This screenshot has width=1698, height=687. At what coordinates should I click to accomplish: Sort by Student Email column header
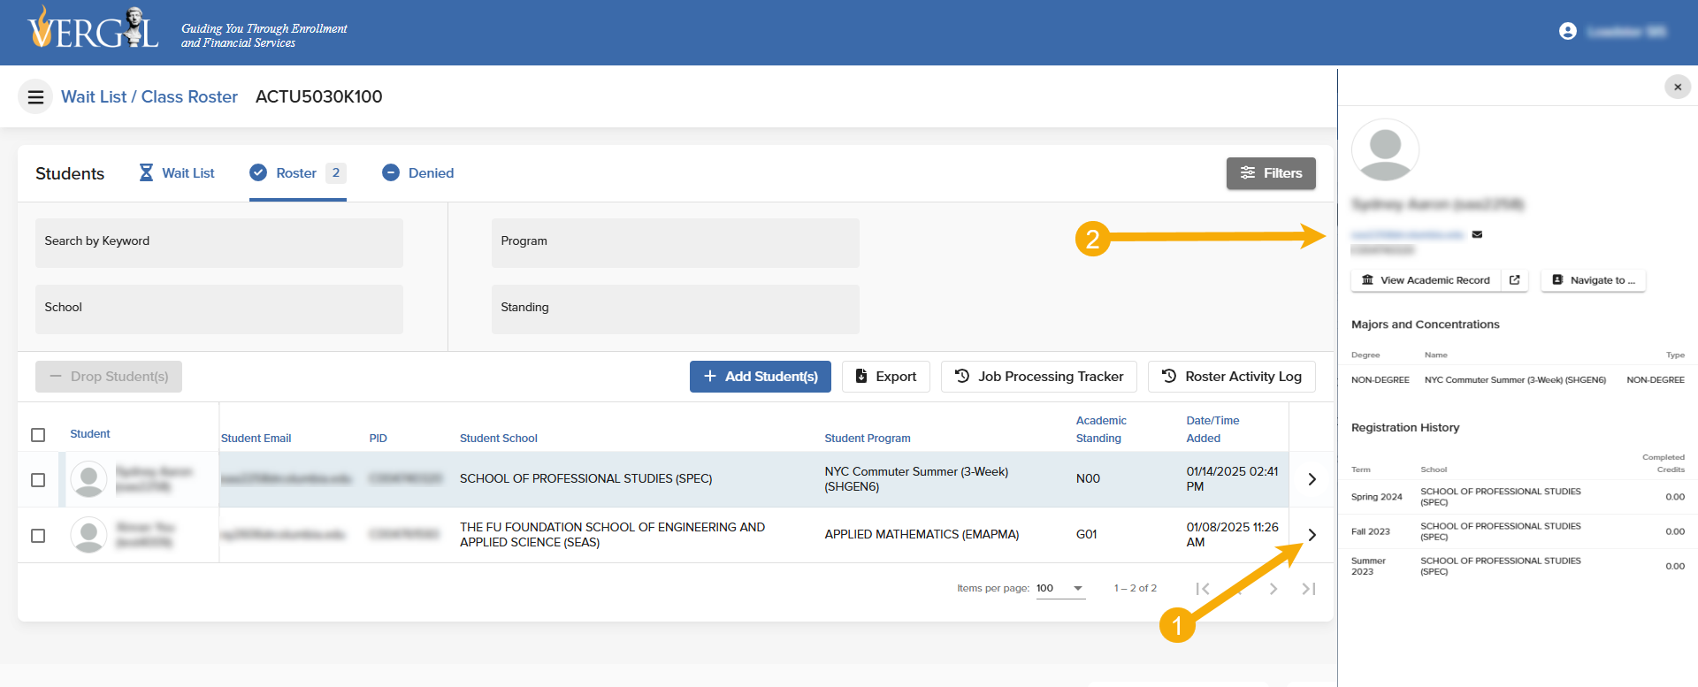click(x=256, y=439)
